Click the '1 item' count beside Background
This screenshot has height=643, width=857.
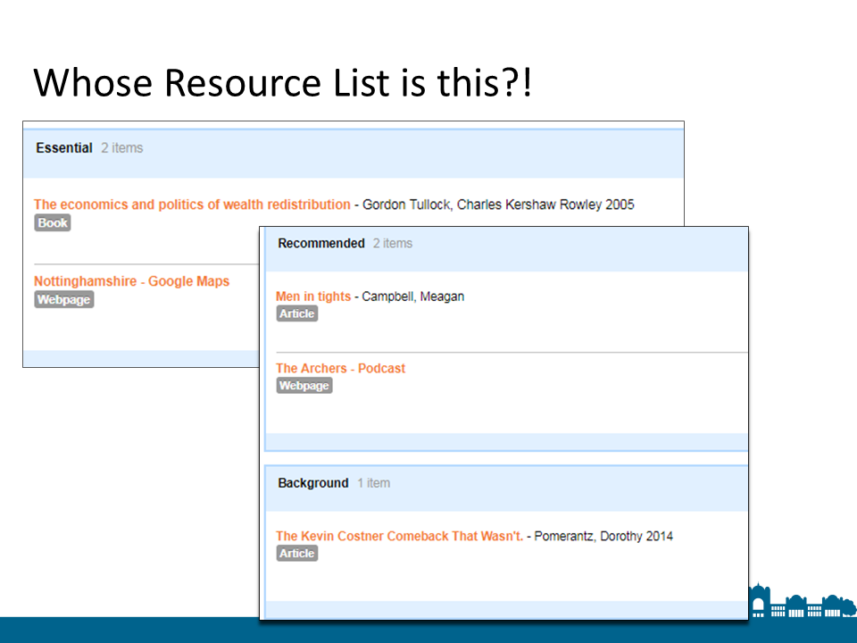click(374, 483)
